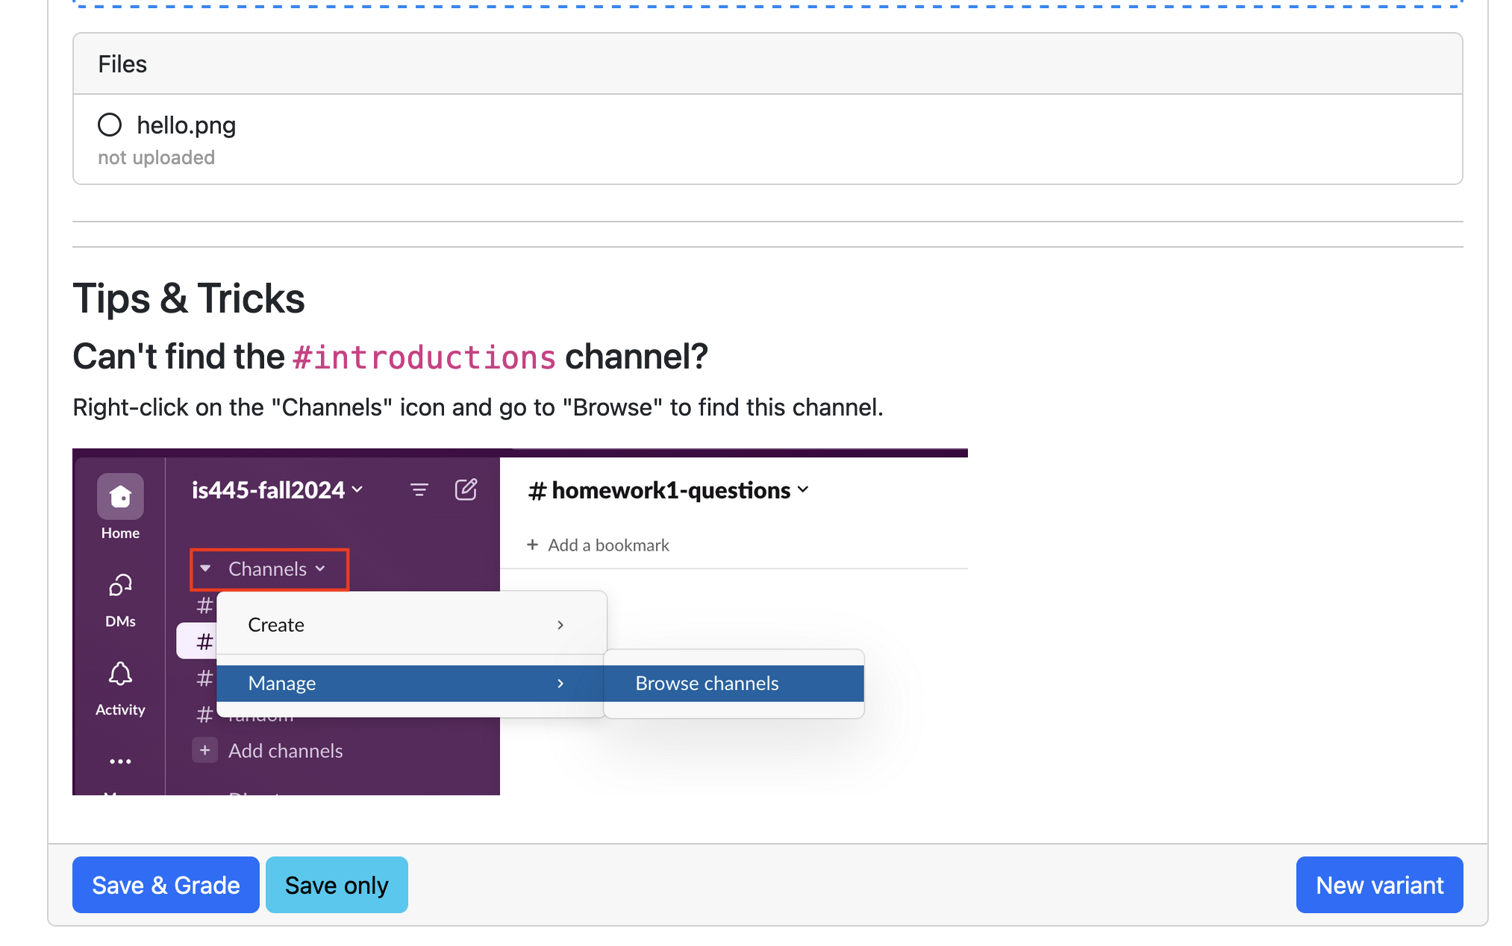The width and height of the screenshot is (1512, 946).
Task: Click the Add a bookmark plus icon
Action: (532, 545)
